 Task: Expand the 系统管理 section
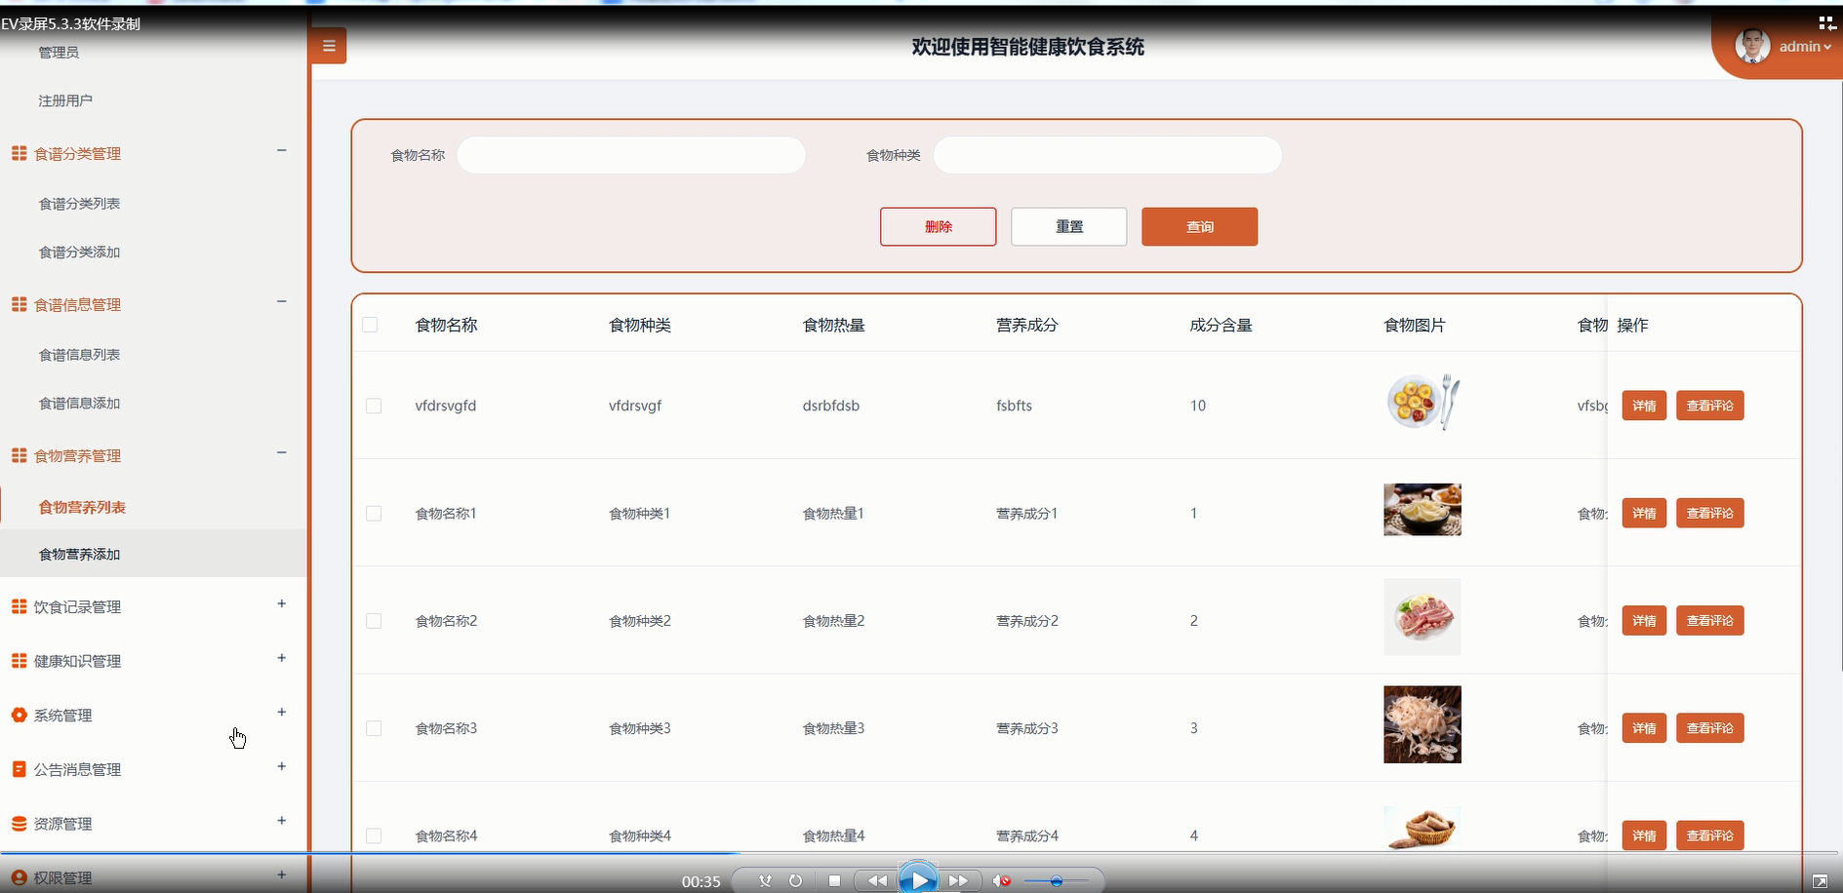tap(281, 712)
